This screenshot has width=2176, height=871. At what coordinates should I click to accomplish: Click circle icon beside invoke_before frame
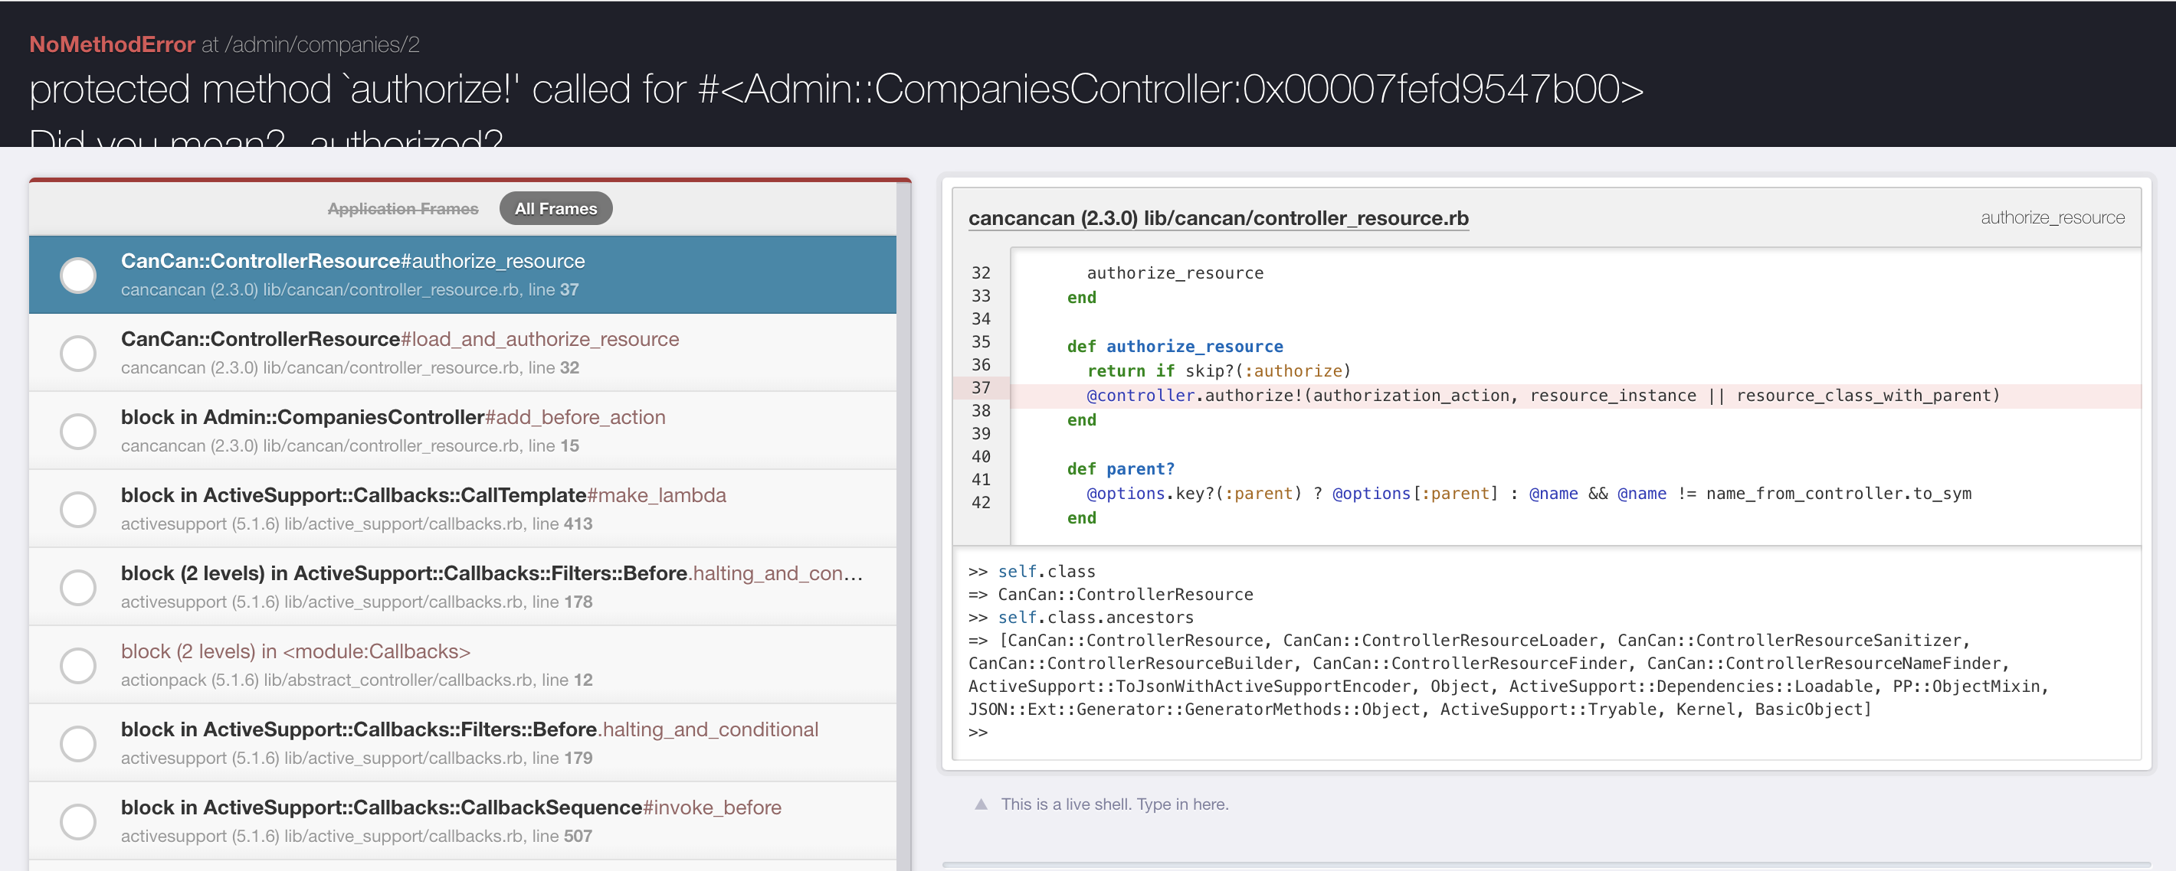[x=77, y=822]
